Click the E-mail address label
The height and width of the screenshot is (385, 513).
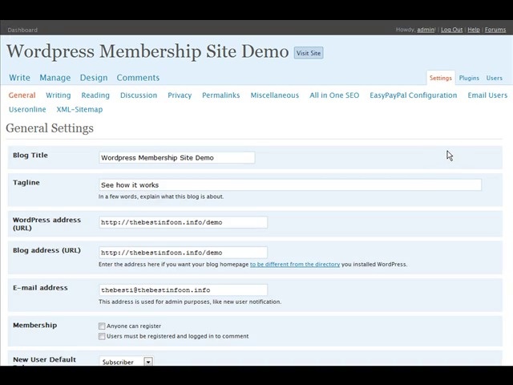point(40,288)
